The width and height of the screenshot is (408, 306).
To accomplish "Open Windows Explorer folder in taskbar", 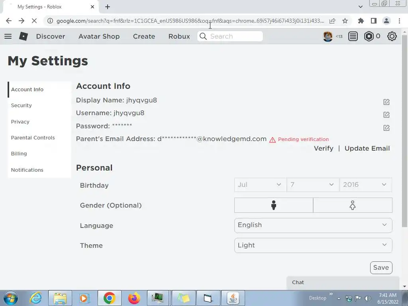I will [x=60, y=298].
